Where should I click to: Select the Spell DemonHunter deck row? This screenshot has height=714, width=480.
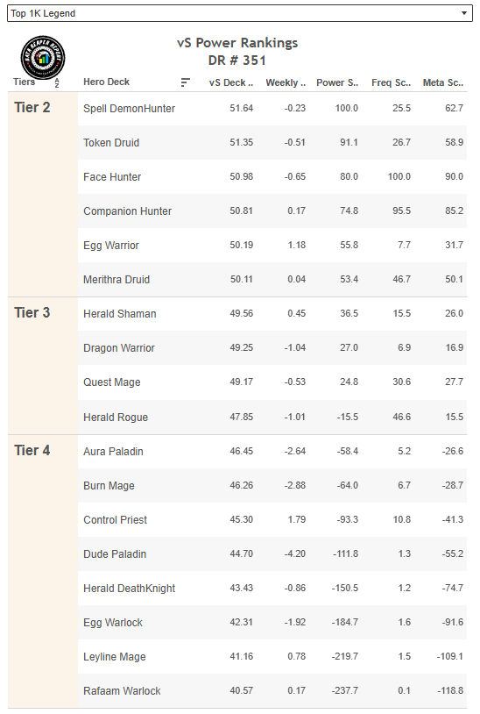coord(272,109)
